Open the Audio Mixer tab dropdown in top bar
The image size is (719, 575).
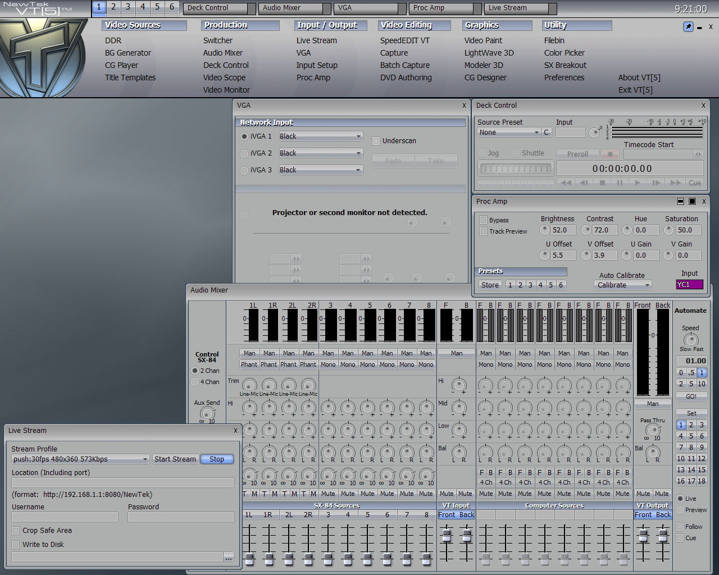tap(327, 8)
